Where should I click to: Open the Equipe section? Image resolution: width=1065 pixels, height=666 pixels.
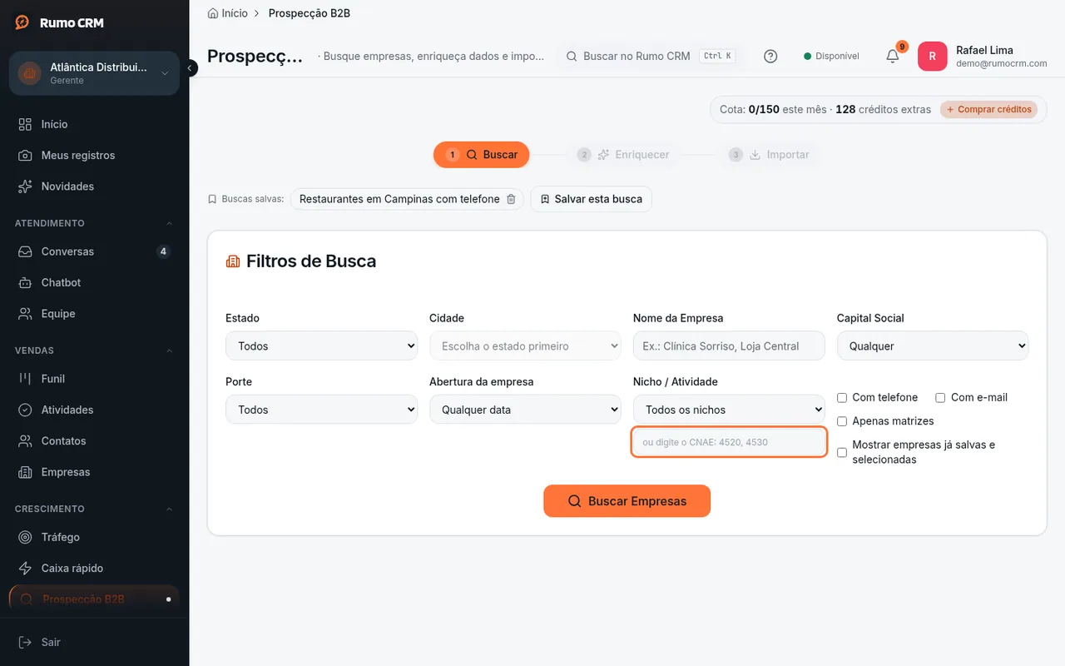pos(94,314)
